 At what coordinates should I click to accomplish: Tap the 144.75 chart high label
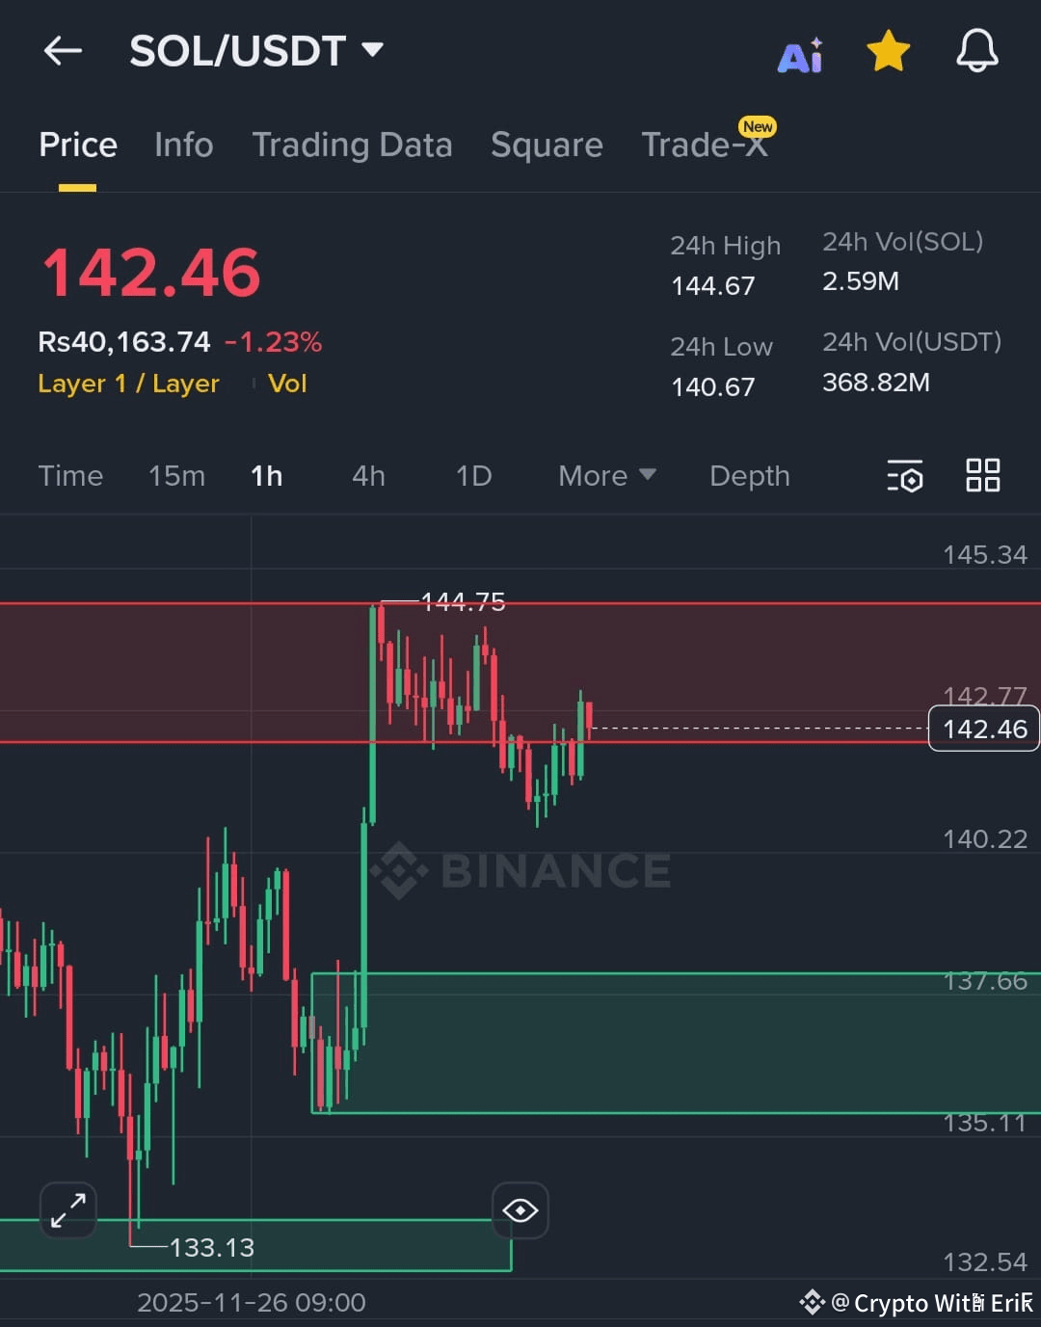point(464,602)
